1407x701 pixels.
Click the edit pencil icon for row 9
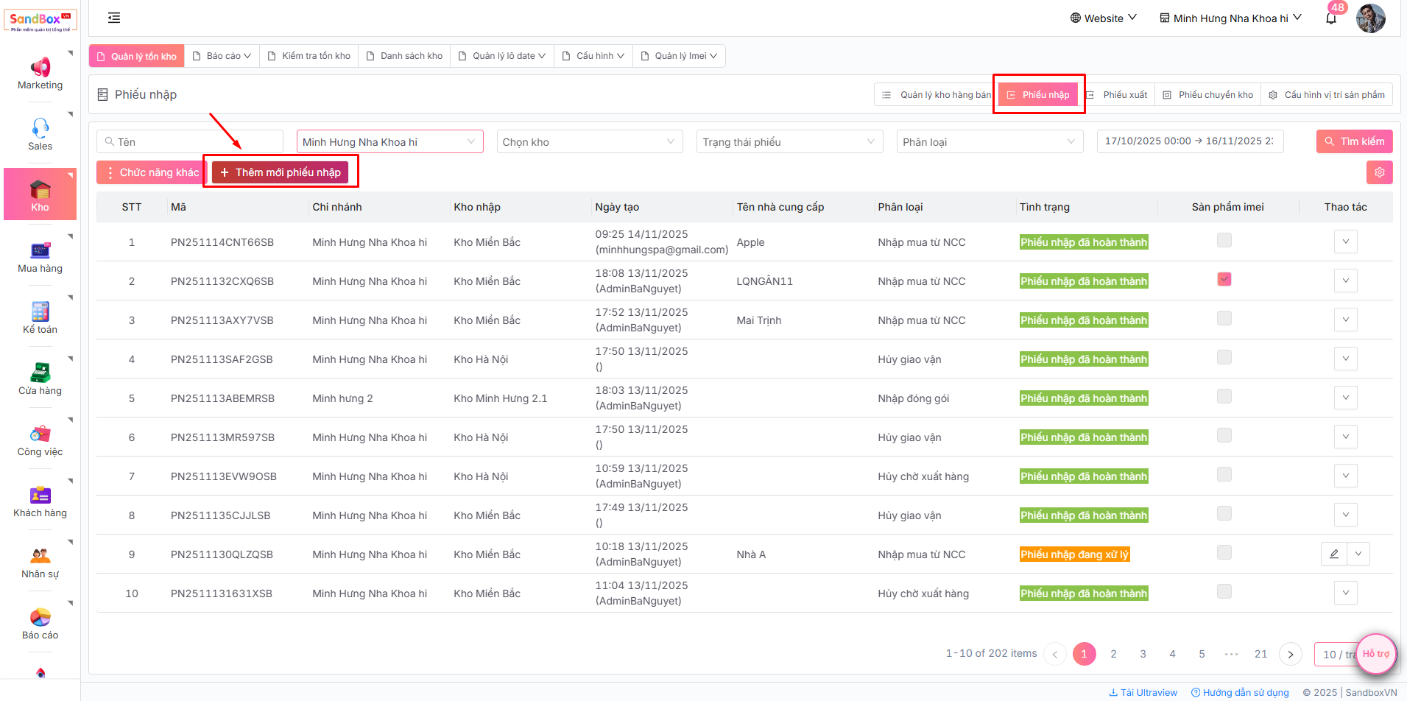tap(1333, 554)
